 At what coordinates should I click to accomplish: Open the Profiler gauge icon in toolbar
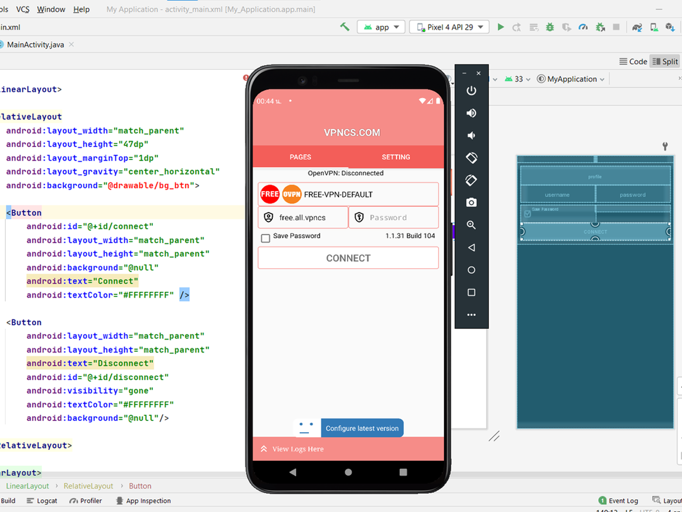583,27
